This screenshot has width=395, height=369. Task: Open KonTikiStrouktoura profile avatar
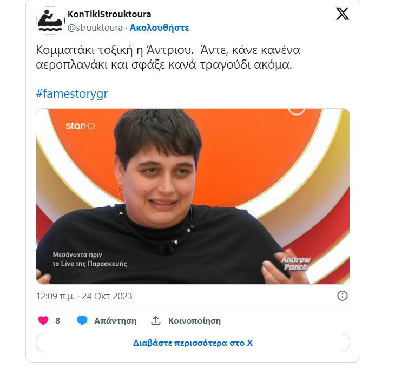tap(50, 21)
